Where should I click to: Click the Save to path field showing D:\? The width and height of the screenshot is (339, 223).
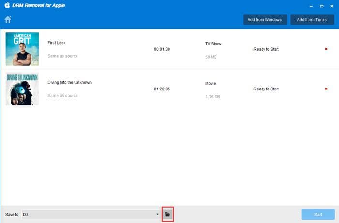87,214
